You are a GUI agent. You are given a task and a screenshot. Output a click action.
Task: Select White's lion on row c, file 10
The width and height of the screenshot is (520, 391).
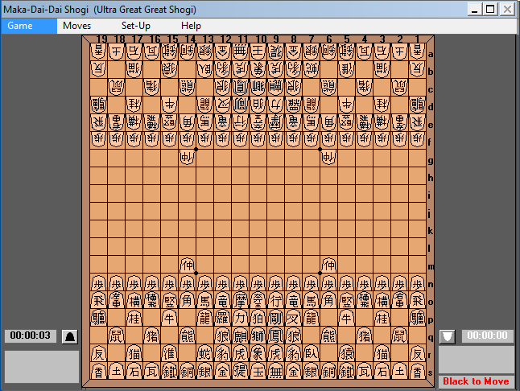pyautogui.click(x=258, y=87)
